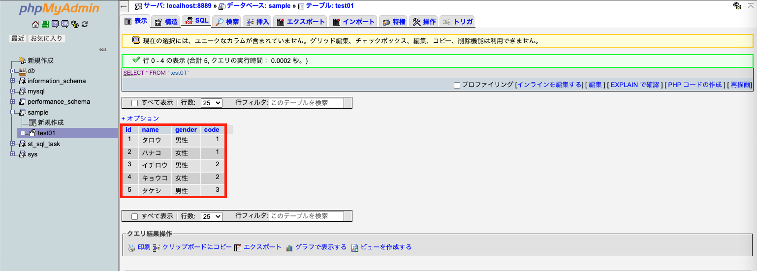Click the page settings gear icon top right

(x=737, y=6)
